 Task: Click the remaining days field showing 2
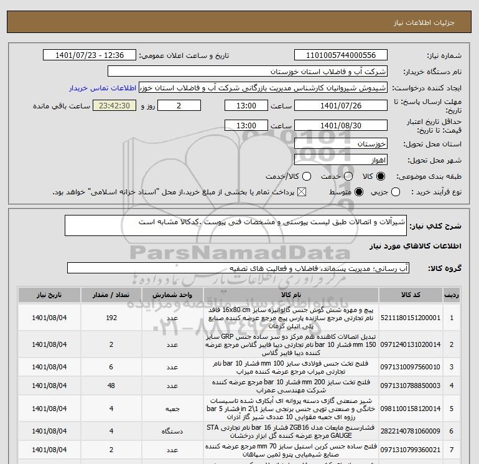click(179, 105)
